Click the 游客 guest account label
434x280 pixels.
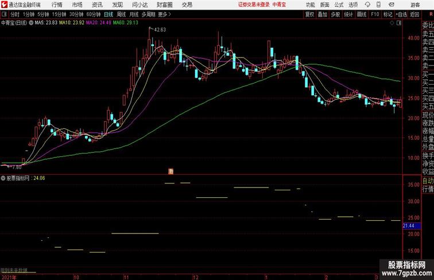[x=415, y=5]
